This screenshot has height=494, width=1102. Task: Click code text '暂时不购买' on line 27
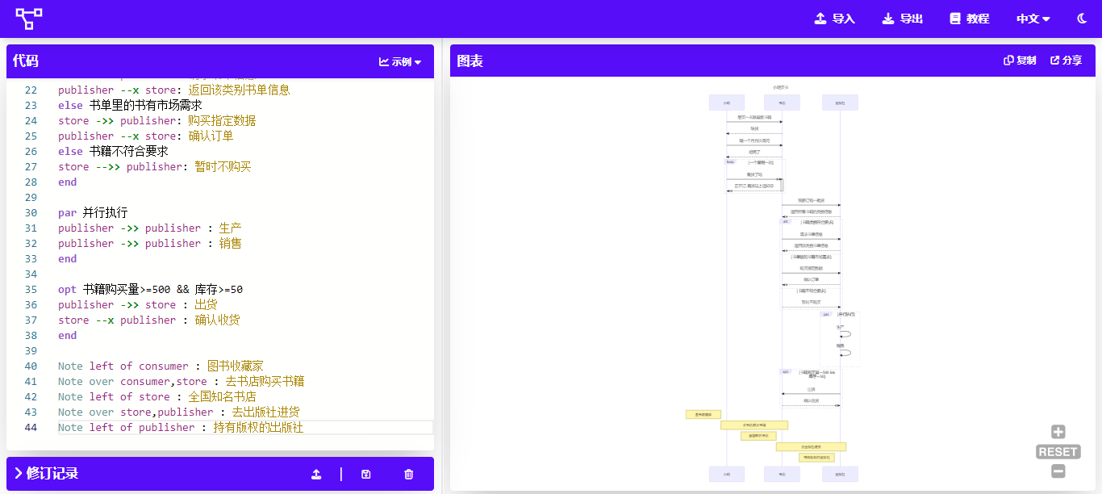[223, 166]
